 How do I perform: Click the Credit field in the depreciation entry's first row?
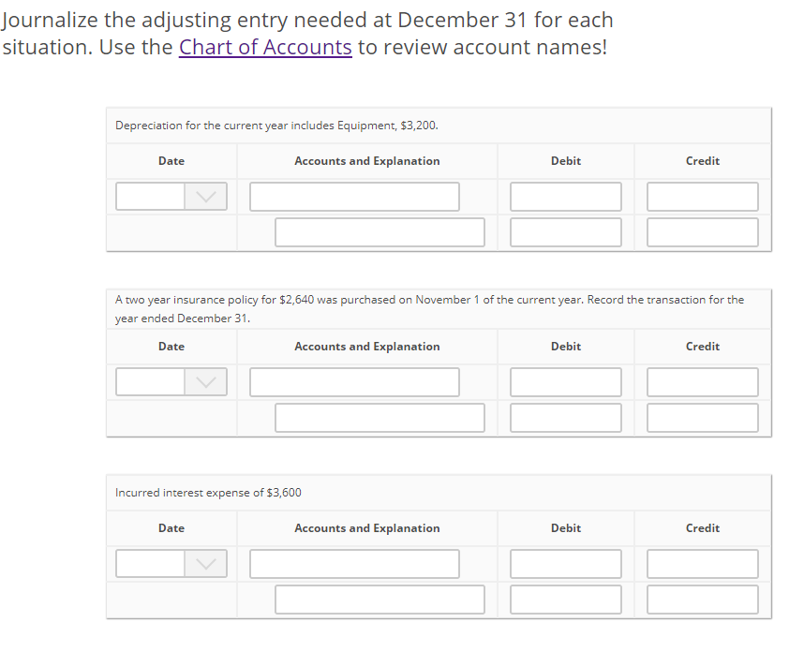tap(702, 196)
